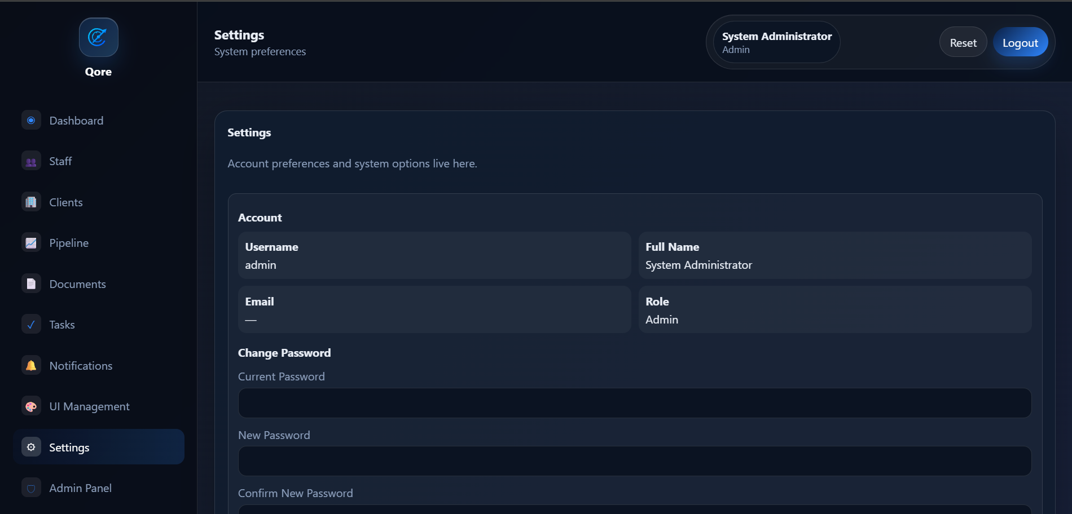Click the Dashboard sidebar icon
The height and width of the screenshot is (514, 1072).
click(31, 120)
